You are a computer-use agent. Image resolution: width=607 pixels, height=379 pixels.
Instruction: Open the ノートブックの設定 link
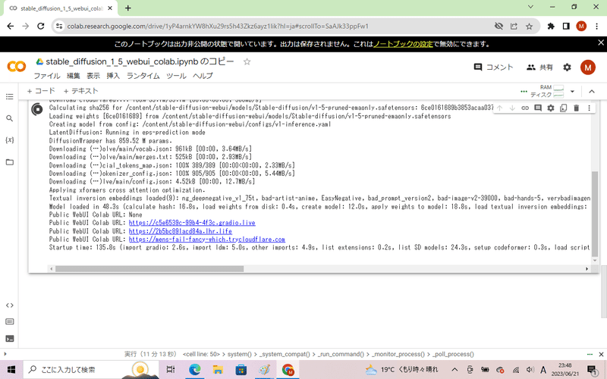point(403,44)
